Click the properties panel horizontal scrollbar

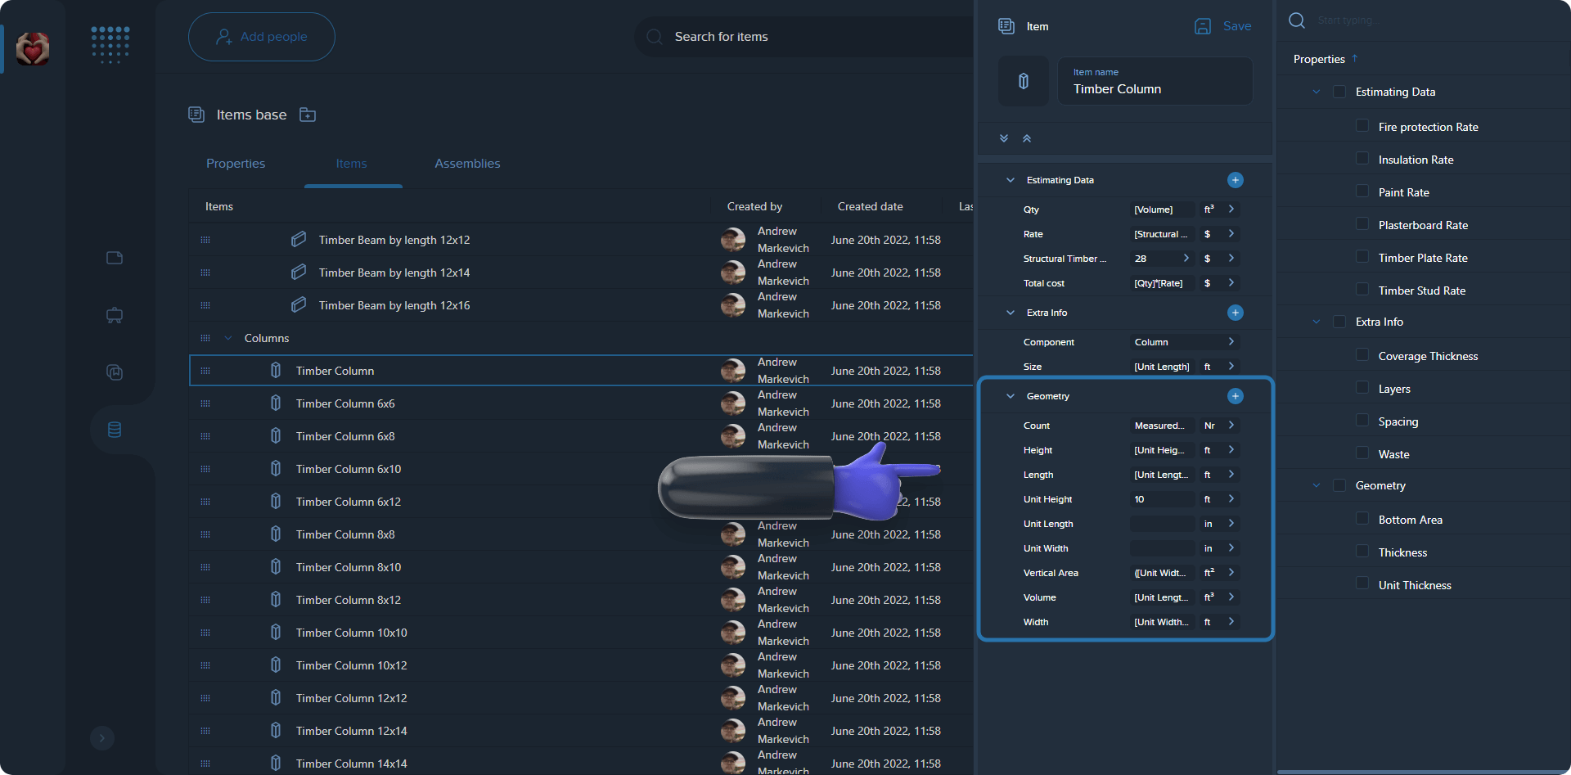click(1424, 772)
